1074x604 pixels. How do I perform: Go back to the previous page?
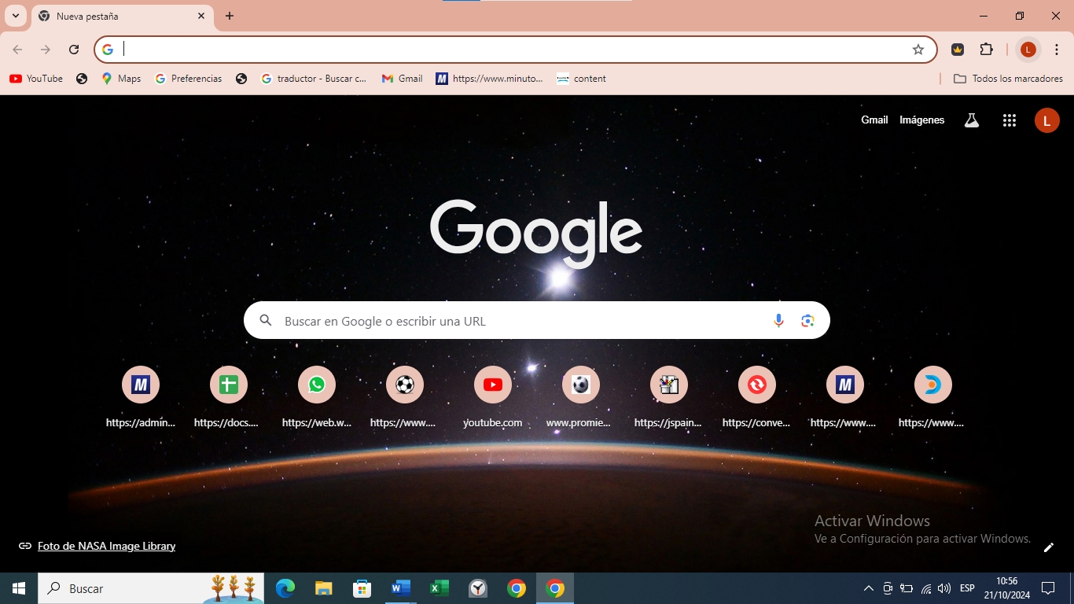pyautogui.click(x=17, y=50)
